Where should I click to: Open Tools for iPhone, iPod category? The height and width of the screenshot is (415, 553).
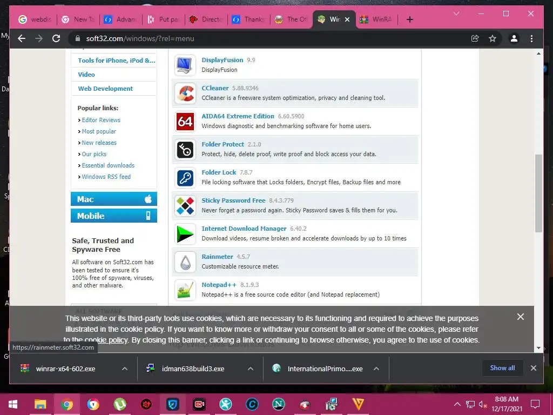point(117,61)
